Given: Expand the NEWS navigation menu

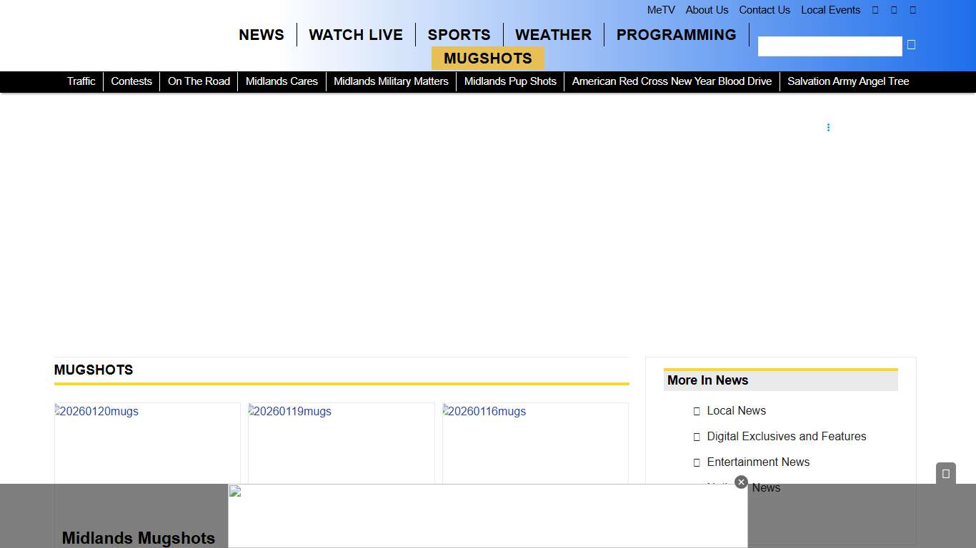Looking at the screenshot, I should (x=262, y=35).
